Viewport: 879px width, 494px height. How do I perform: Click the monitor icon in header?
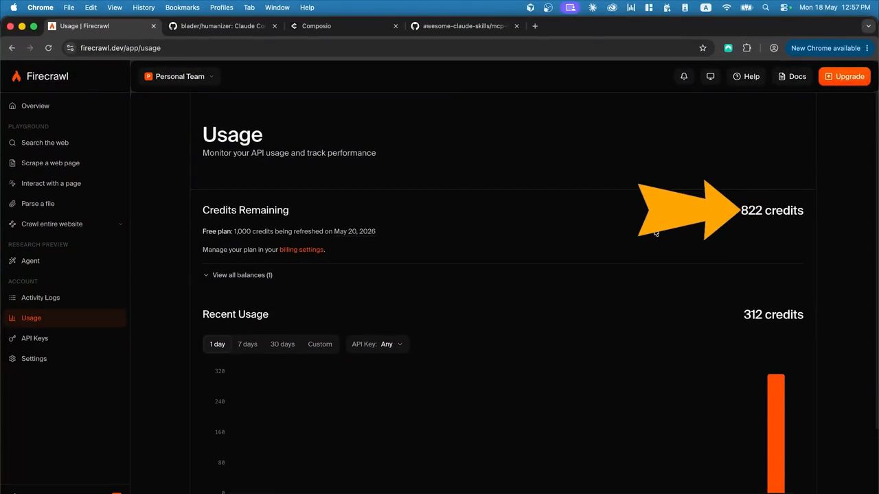[711, 76]
